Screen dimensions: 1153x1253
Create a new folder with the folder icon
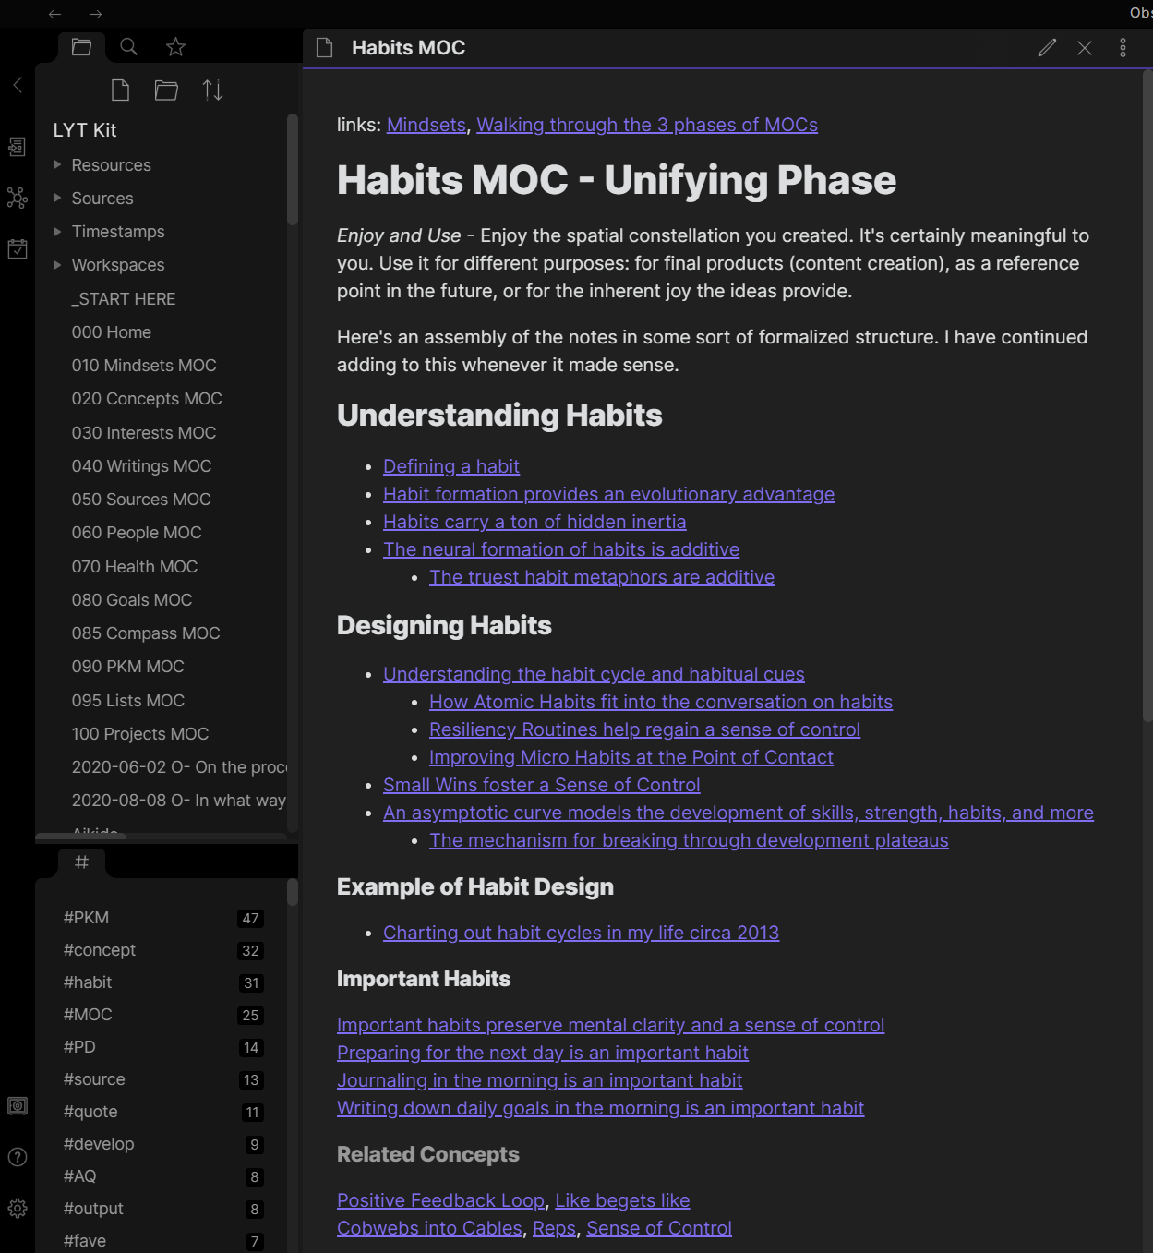(x=166, y=90)
